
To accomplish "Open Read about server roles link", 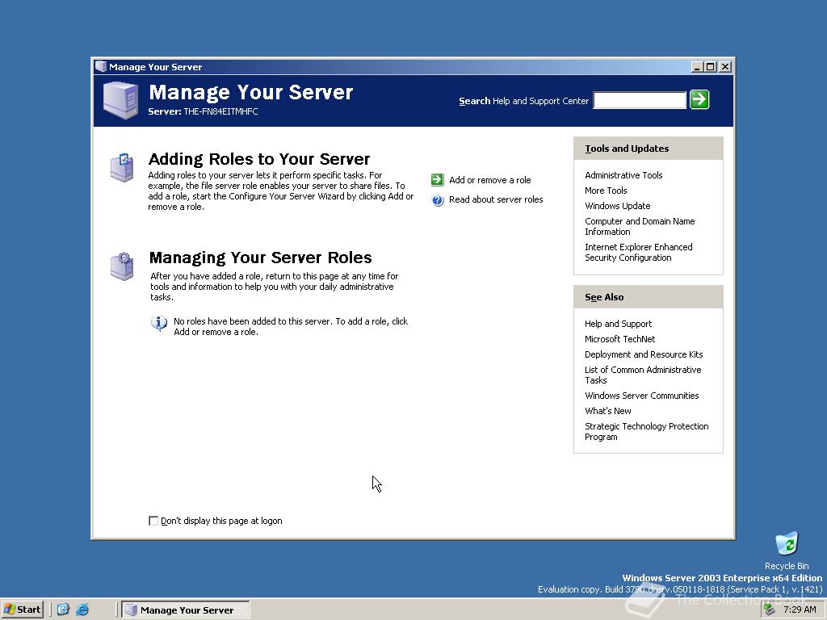I will (x=496, y=199).
